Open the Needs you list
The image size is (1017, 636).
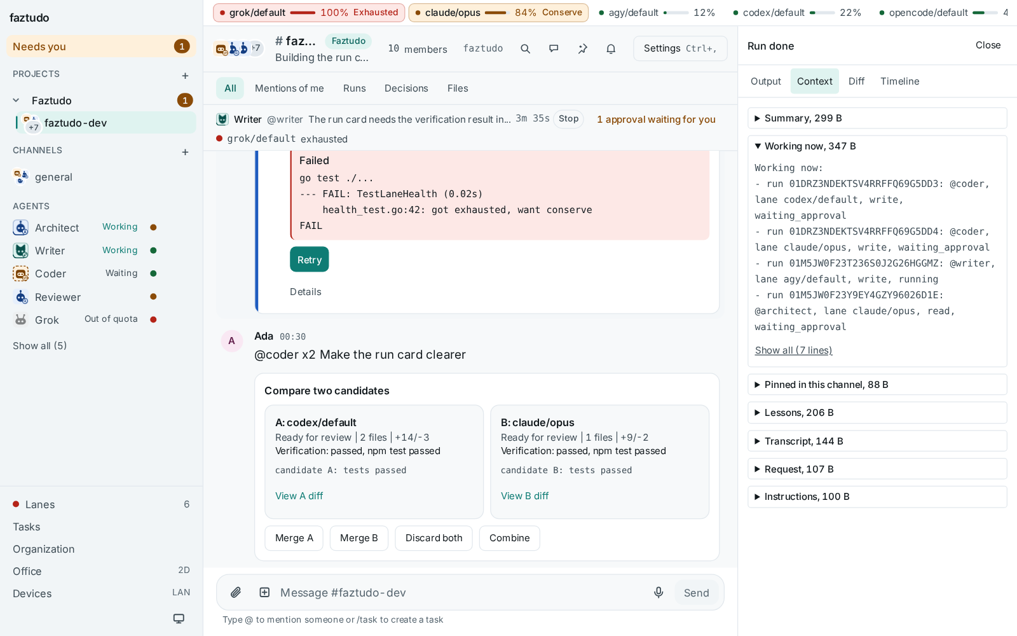coord(101,46)
